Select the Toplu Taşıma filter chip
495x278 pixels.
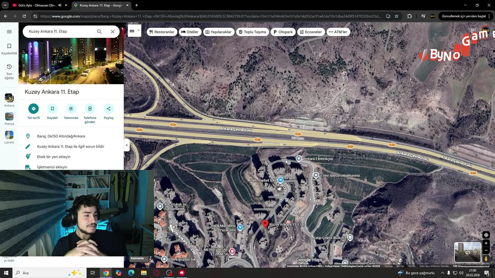click(x=252, y=32)
